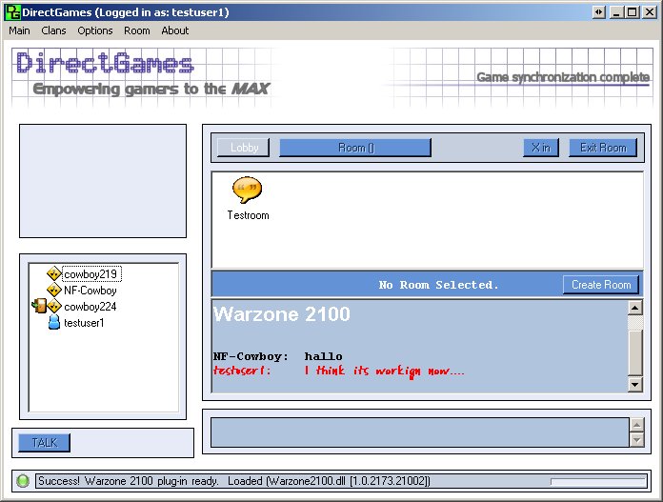Open the Room menu

(x=137, y=30)
